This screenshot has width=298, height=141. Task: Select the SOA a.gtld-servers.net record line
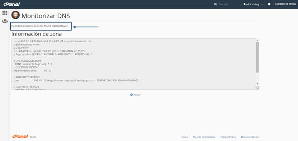tap(76, 80)
